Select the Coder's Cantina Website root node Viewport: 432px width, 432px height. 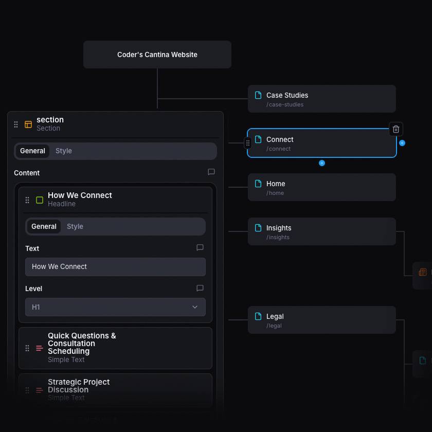(157, 55)
